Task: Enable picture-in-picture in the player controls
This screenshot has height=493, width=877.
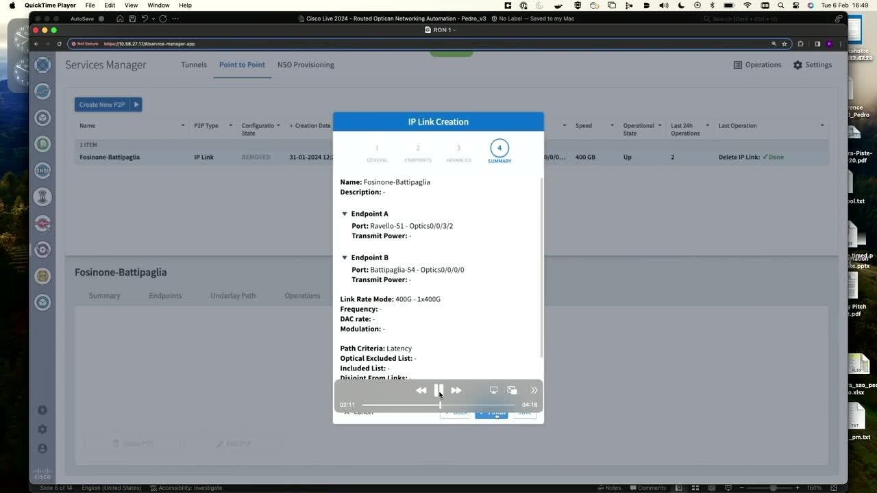Action: click(512, 390)
